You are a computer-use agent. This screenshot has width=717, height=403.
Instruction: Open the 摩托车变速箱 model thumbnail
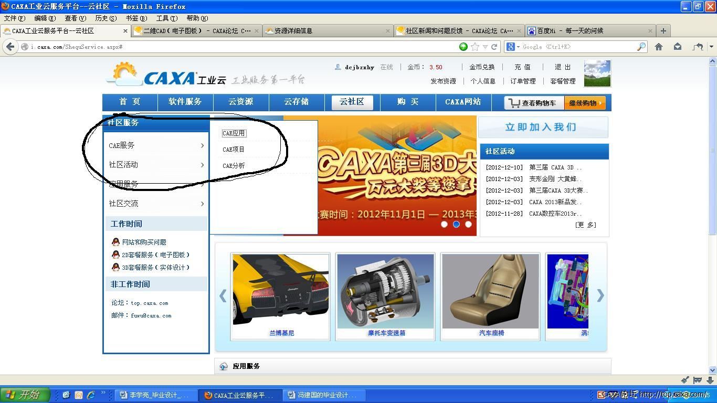[x=385, y=291]
